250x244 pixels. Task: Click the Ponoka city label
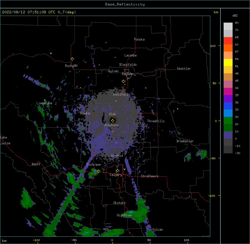click(139, 39)
